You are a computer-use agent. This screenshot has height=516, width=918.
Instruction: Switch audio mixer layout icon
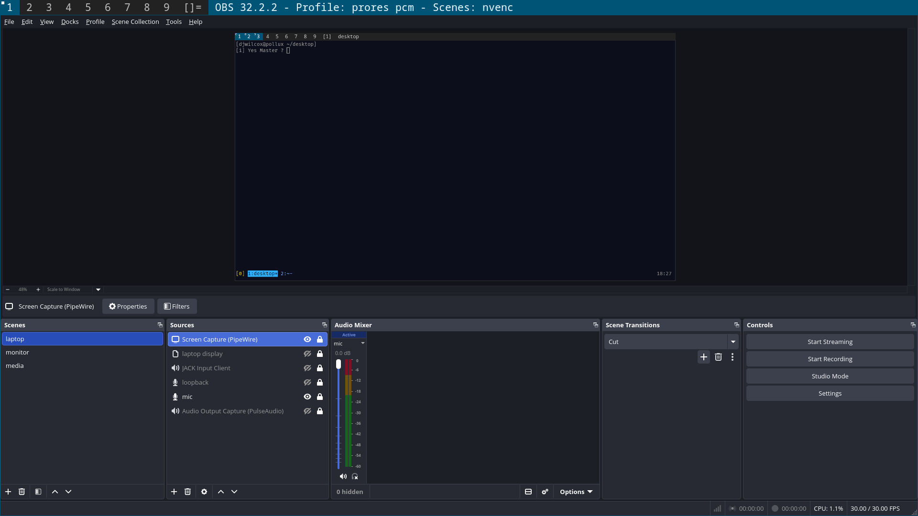pyautogui.click(x=528, y=492)
